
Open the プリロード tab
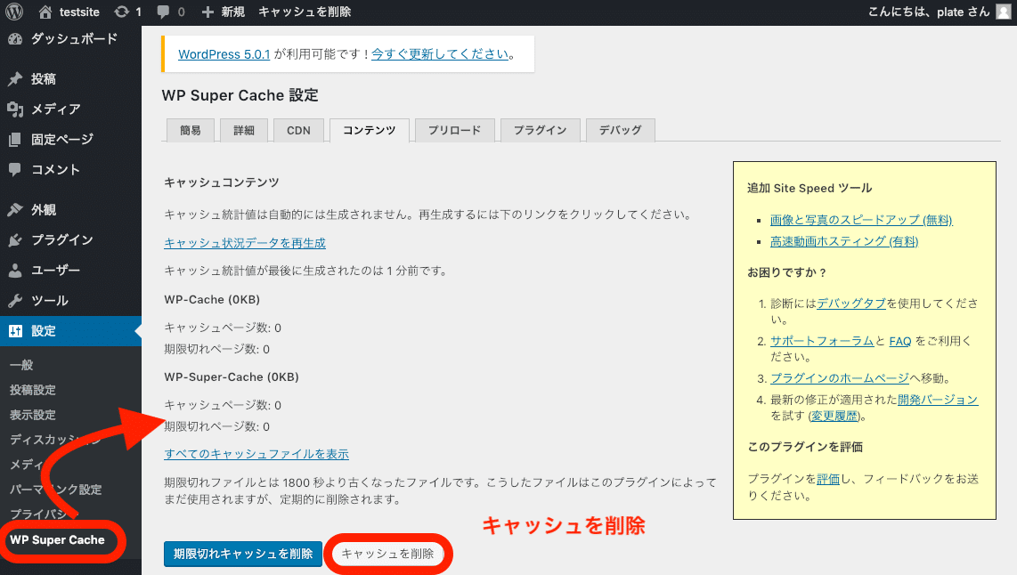[x=455, y=130]
